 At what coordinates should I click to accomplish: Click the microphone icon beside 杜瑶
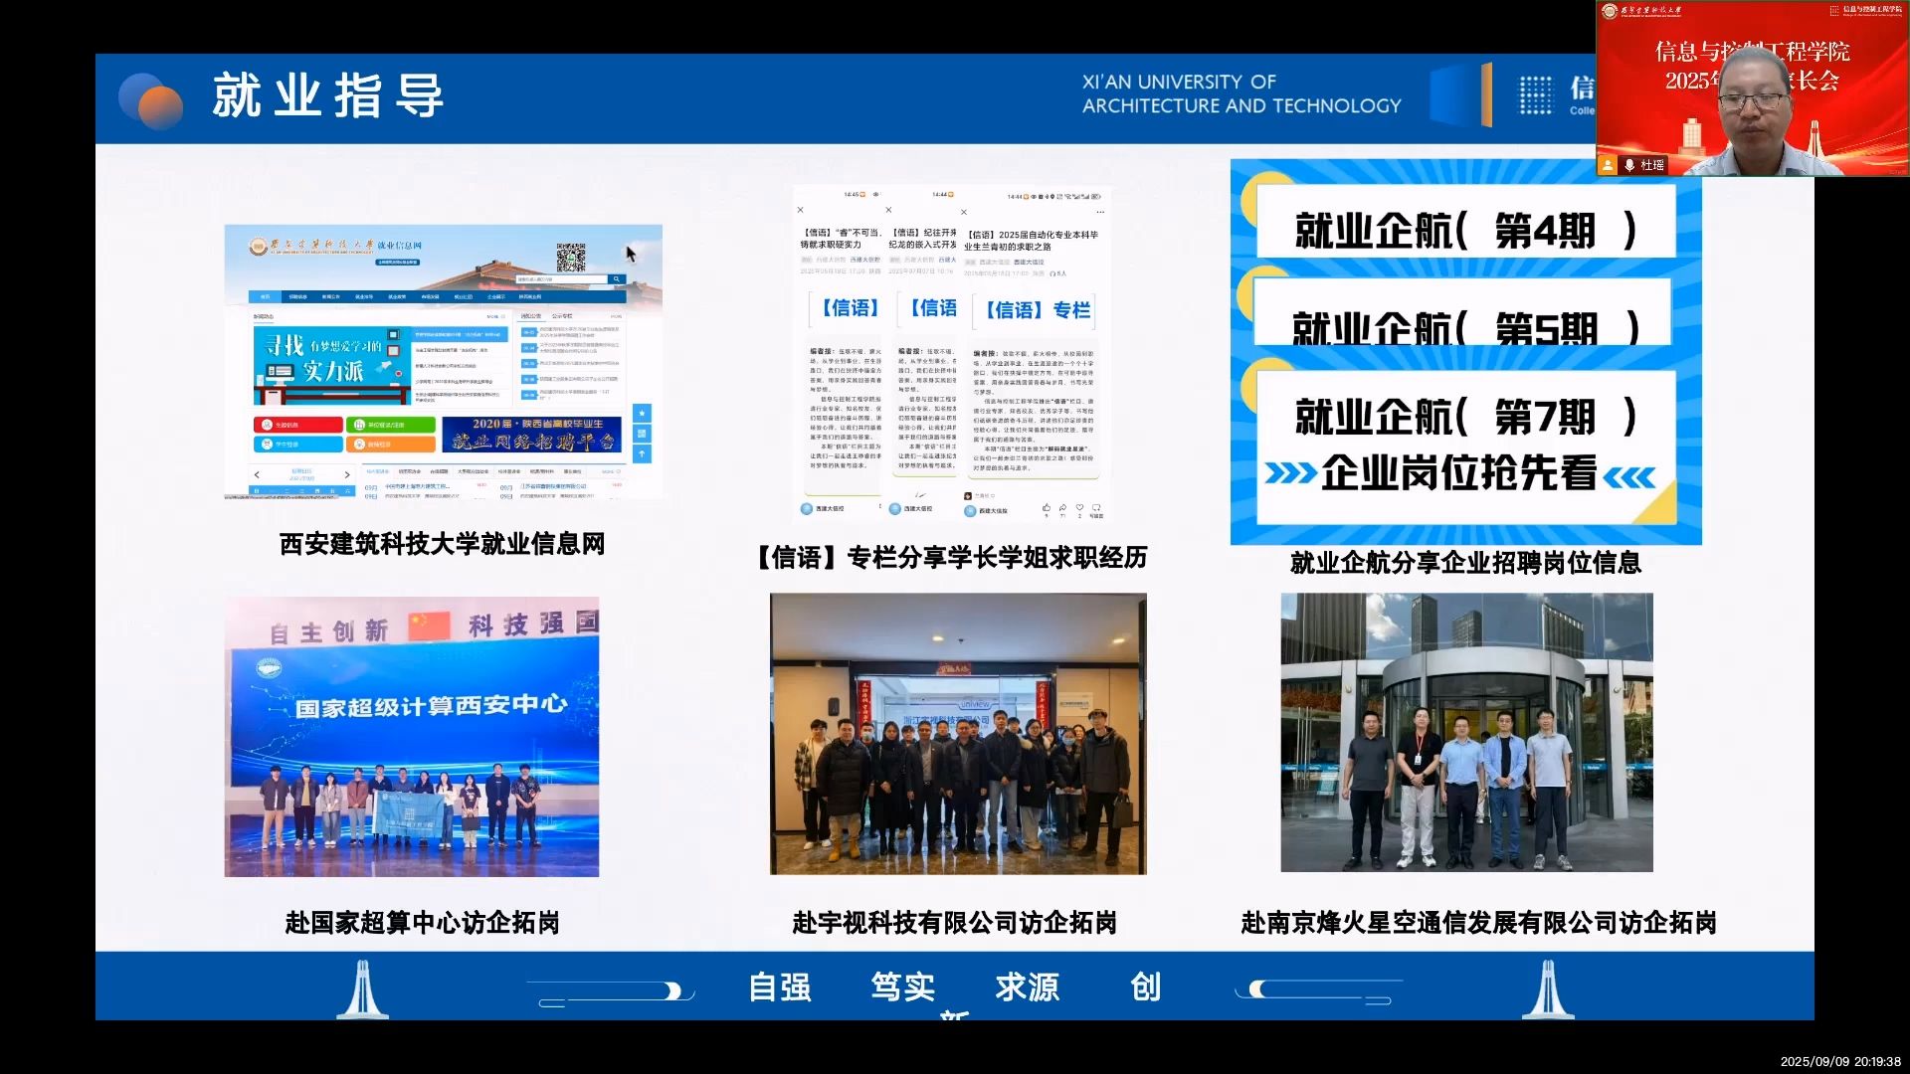[1629, 165]
